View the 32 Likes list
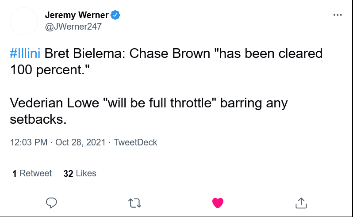 (x=80, y=173)
